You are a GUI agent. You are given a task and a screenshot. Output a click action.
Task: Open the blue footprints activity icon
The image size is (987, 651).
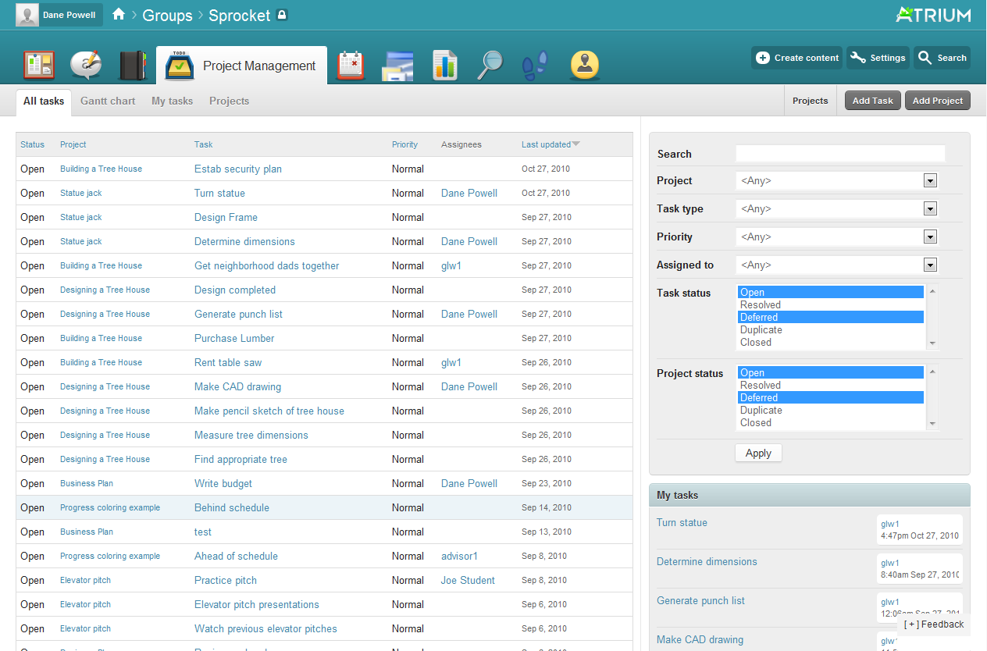pyautogui.click(x=535, y=66)
